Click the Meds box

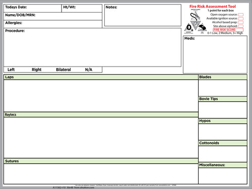point(215,54)
